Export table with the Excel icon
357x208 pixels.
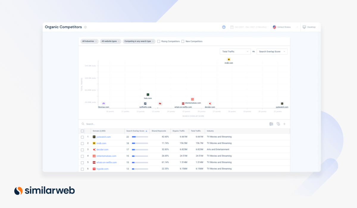(271, 124)
